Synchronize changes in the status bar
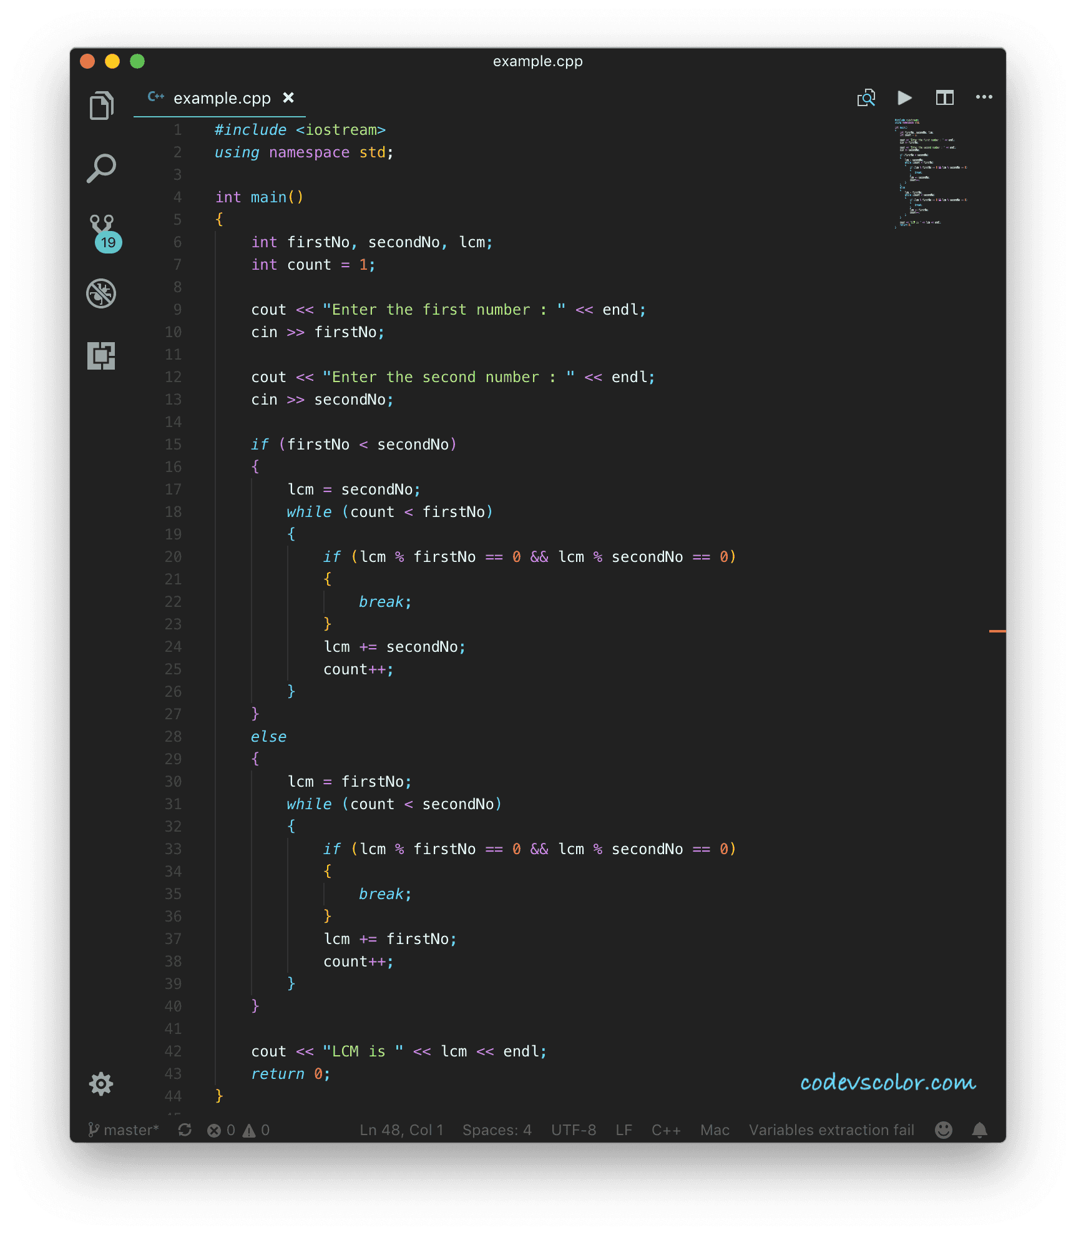Viewport: 1076px width, 1235px height. [185, 1130]
